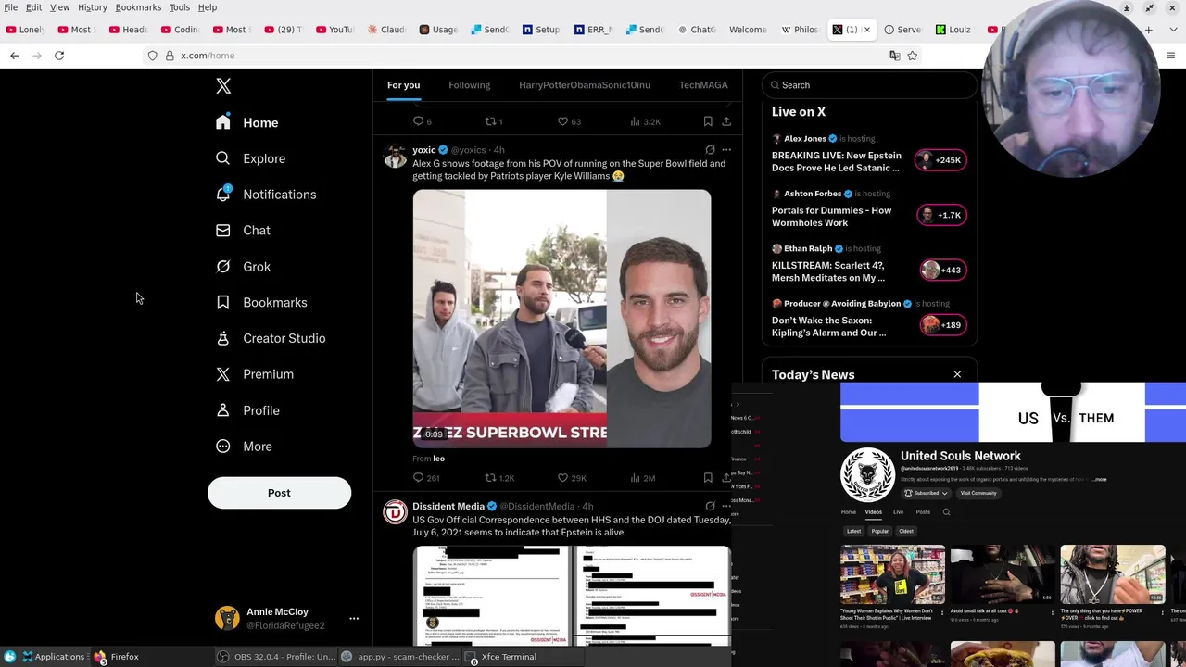This screenshot has height=667, width=1186.
Task: Close the Today's News panel
Action: point(957,374)
